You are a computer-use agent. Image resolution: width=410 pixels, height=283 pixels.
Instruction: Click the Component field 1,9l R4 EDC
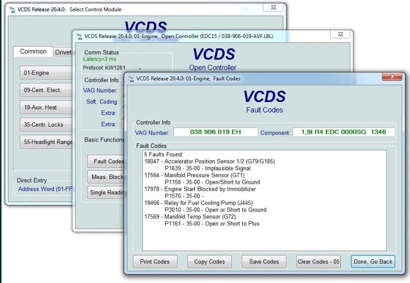[343, 132]
